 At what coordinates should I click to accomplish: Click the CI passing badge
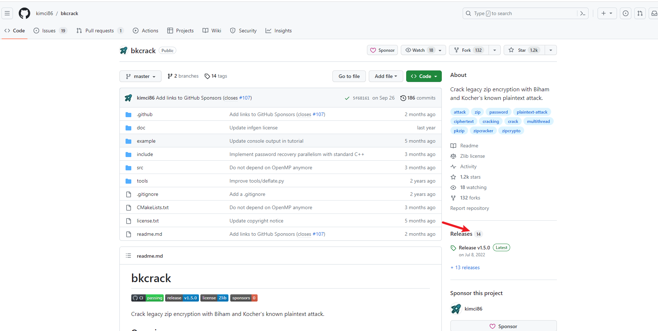(148, 298)
